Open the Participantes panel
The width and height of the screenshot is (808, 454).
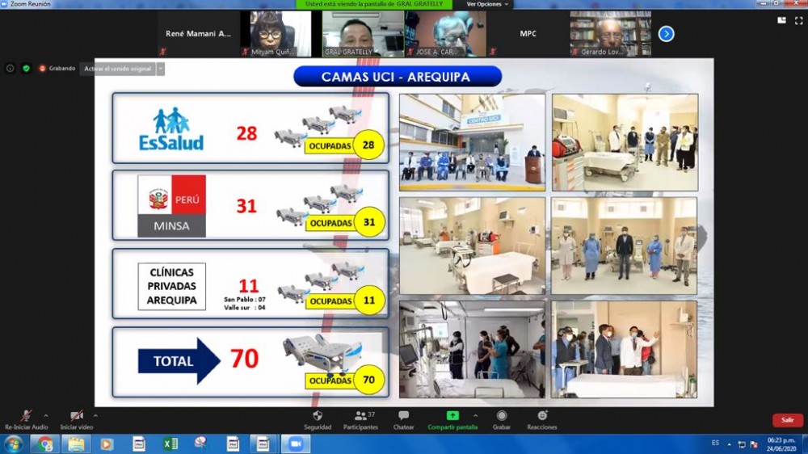click(360, 416)
